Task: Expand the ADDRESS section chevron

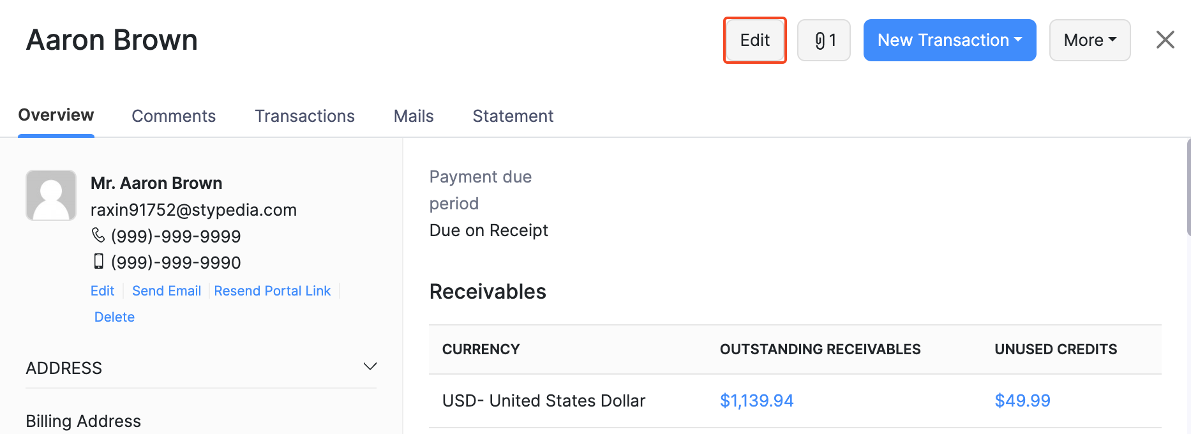Action: tap(370, 366)
